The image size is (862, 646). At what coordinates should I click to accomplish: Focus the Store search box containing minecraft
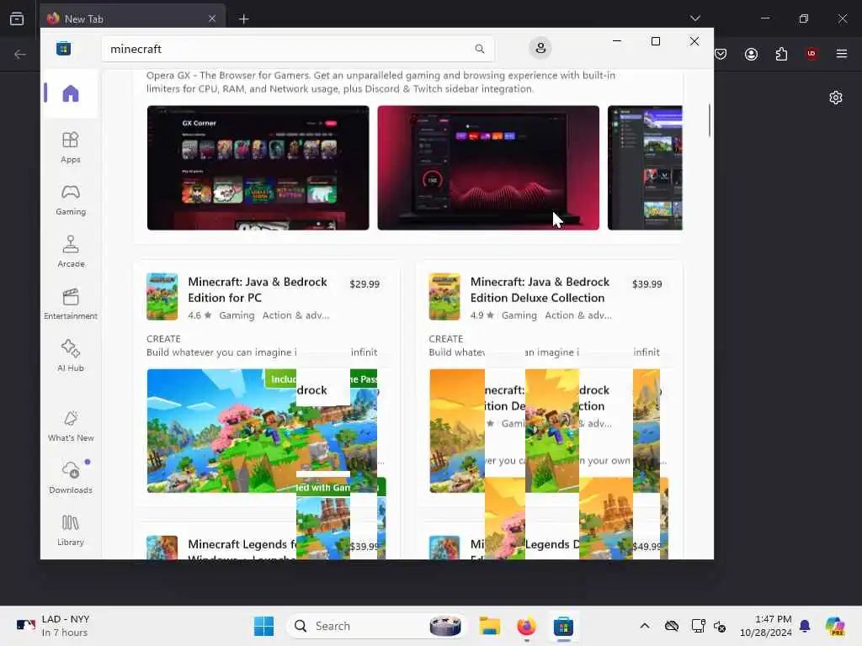(x=298, y=49)
